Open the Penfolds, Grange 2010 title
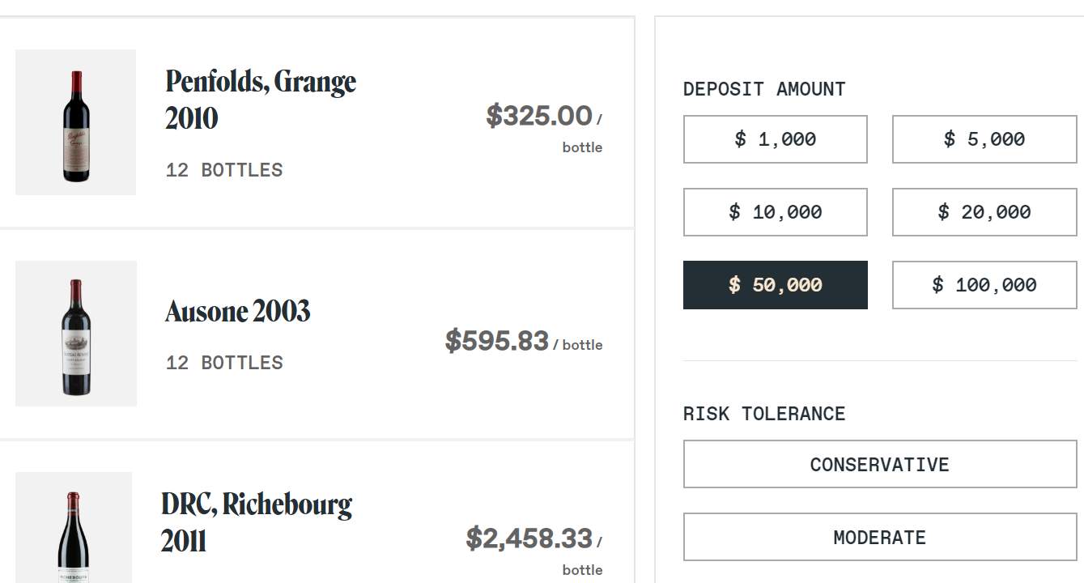The width and height of the screenshot is (1084, 583). [261, 100]
